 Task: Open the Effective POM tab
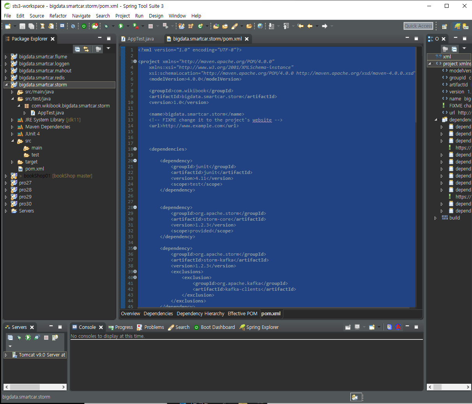click(x=242, y=314)
